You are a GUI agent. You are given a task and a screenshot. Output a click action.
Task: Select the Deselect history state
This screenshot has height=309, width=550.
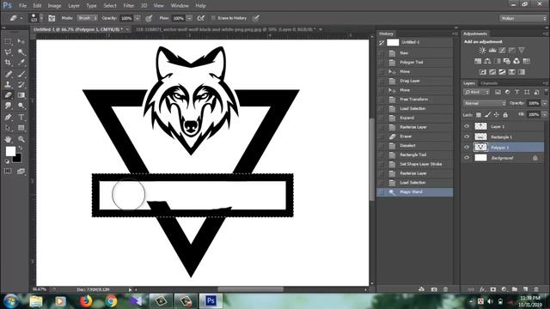[x=415, y=145]
